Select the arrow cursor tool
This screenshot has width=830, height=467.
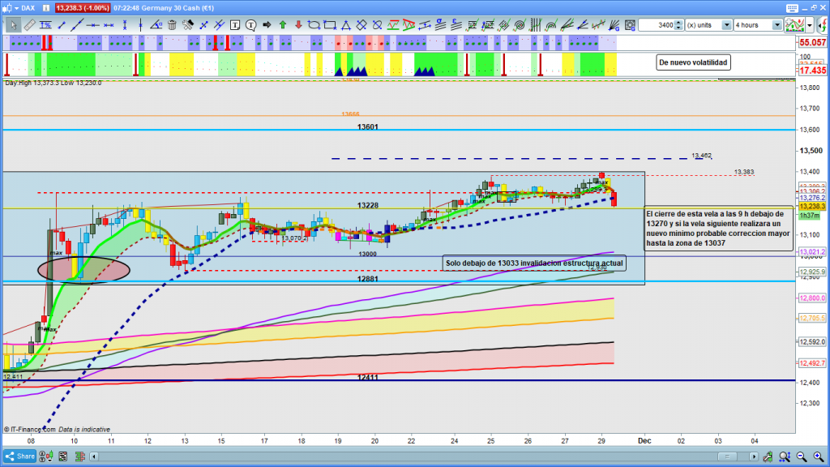coord(14,25)
